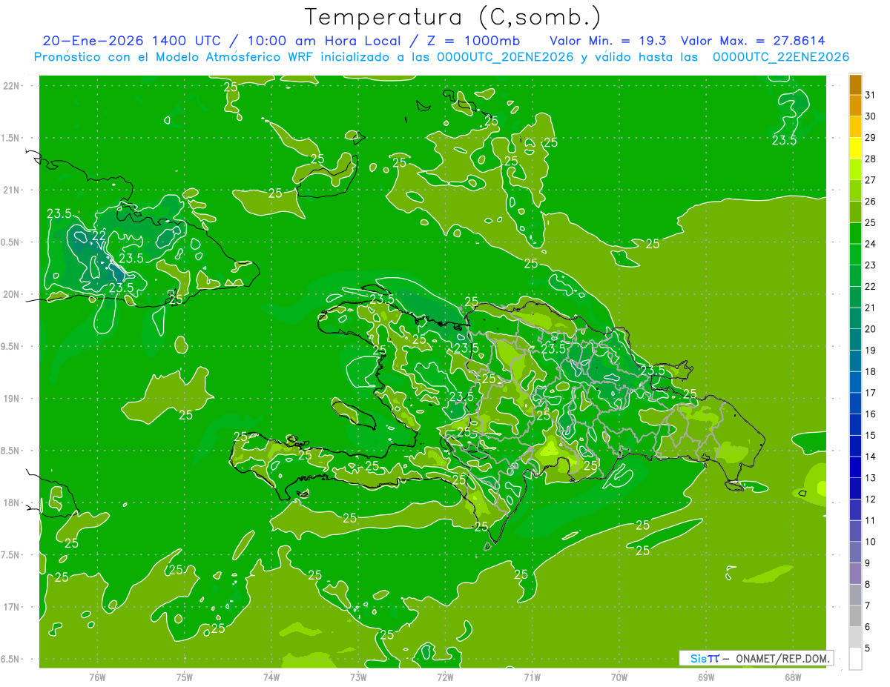This screenshot has width=890, height=687.
Task: Click the "0000UTC_22ENE2026" valid-until time
Action: pos(781,57)
